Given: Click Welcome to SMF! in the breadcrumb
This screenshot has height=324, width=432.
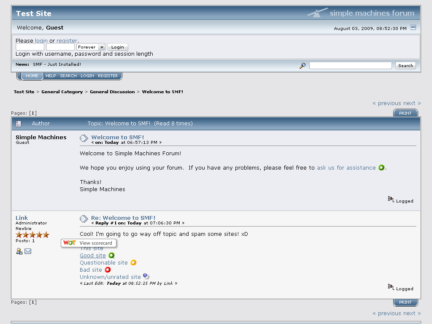Looking at the screenshot, I should [162, 92].
